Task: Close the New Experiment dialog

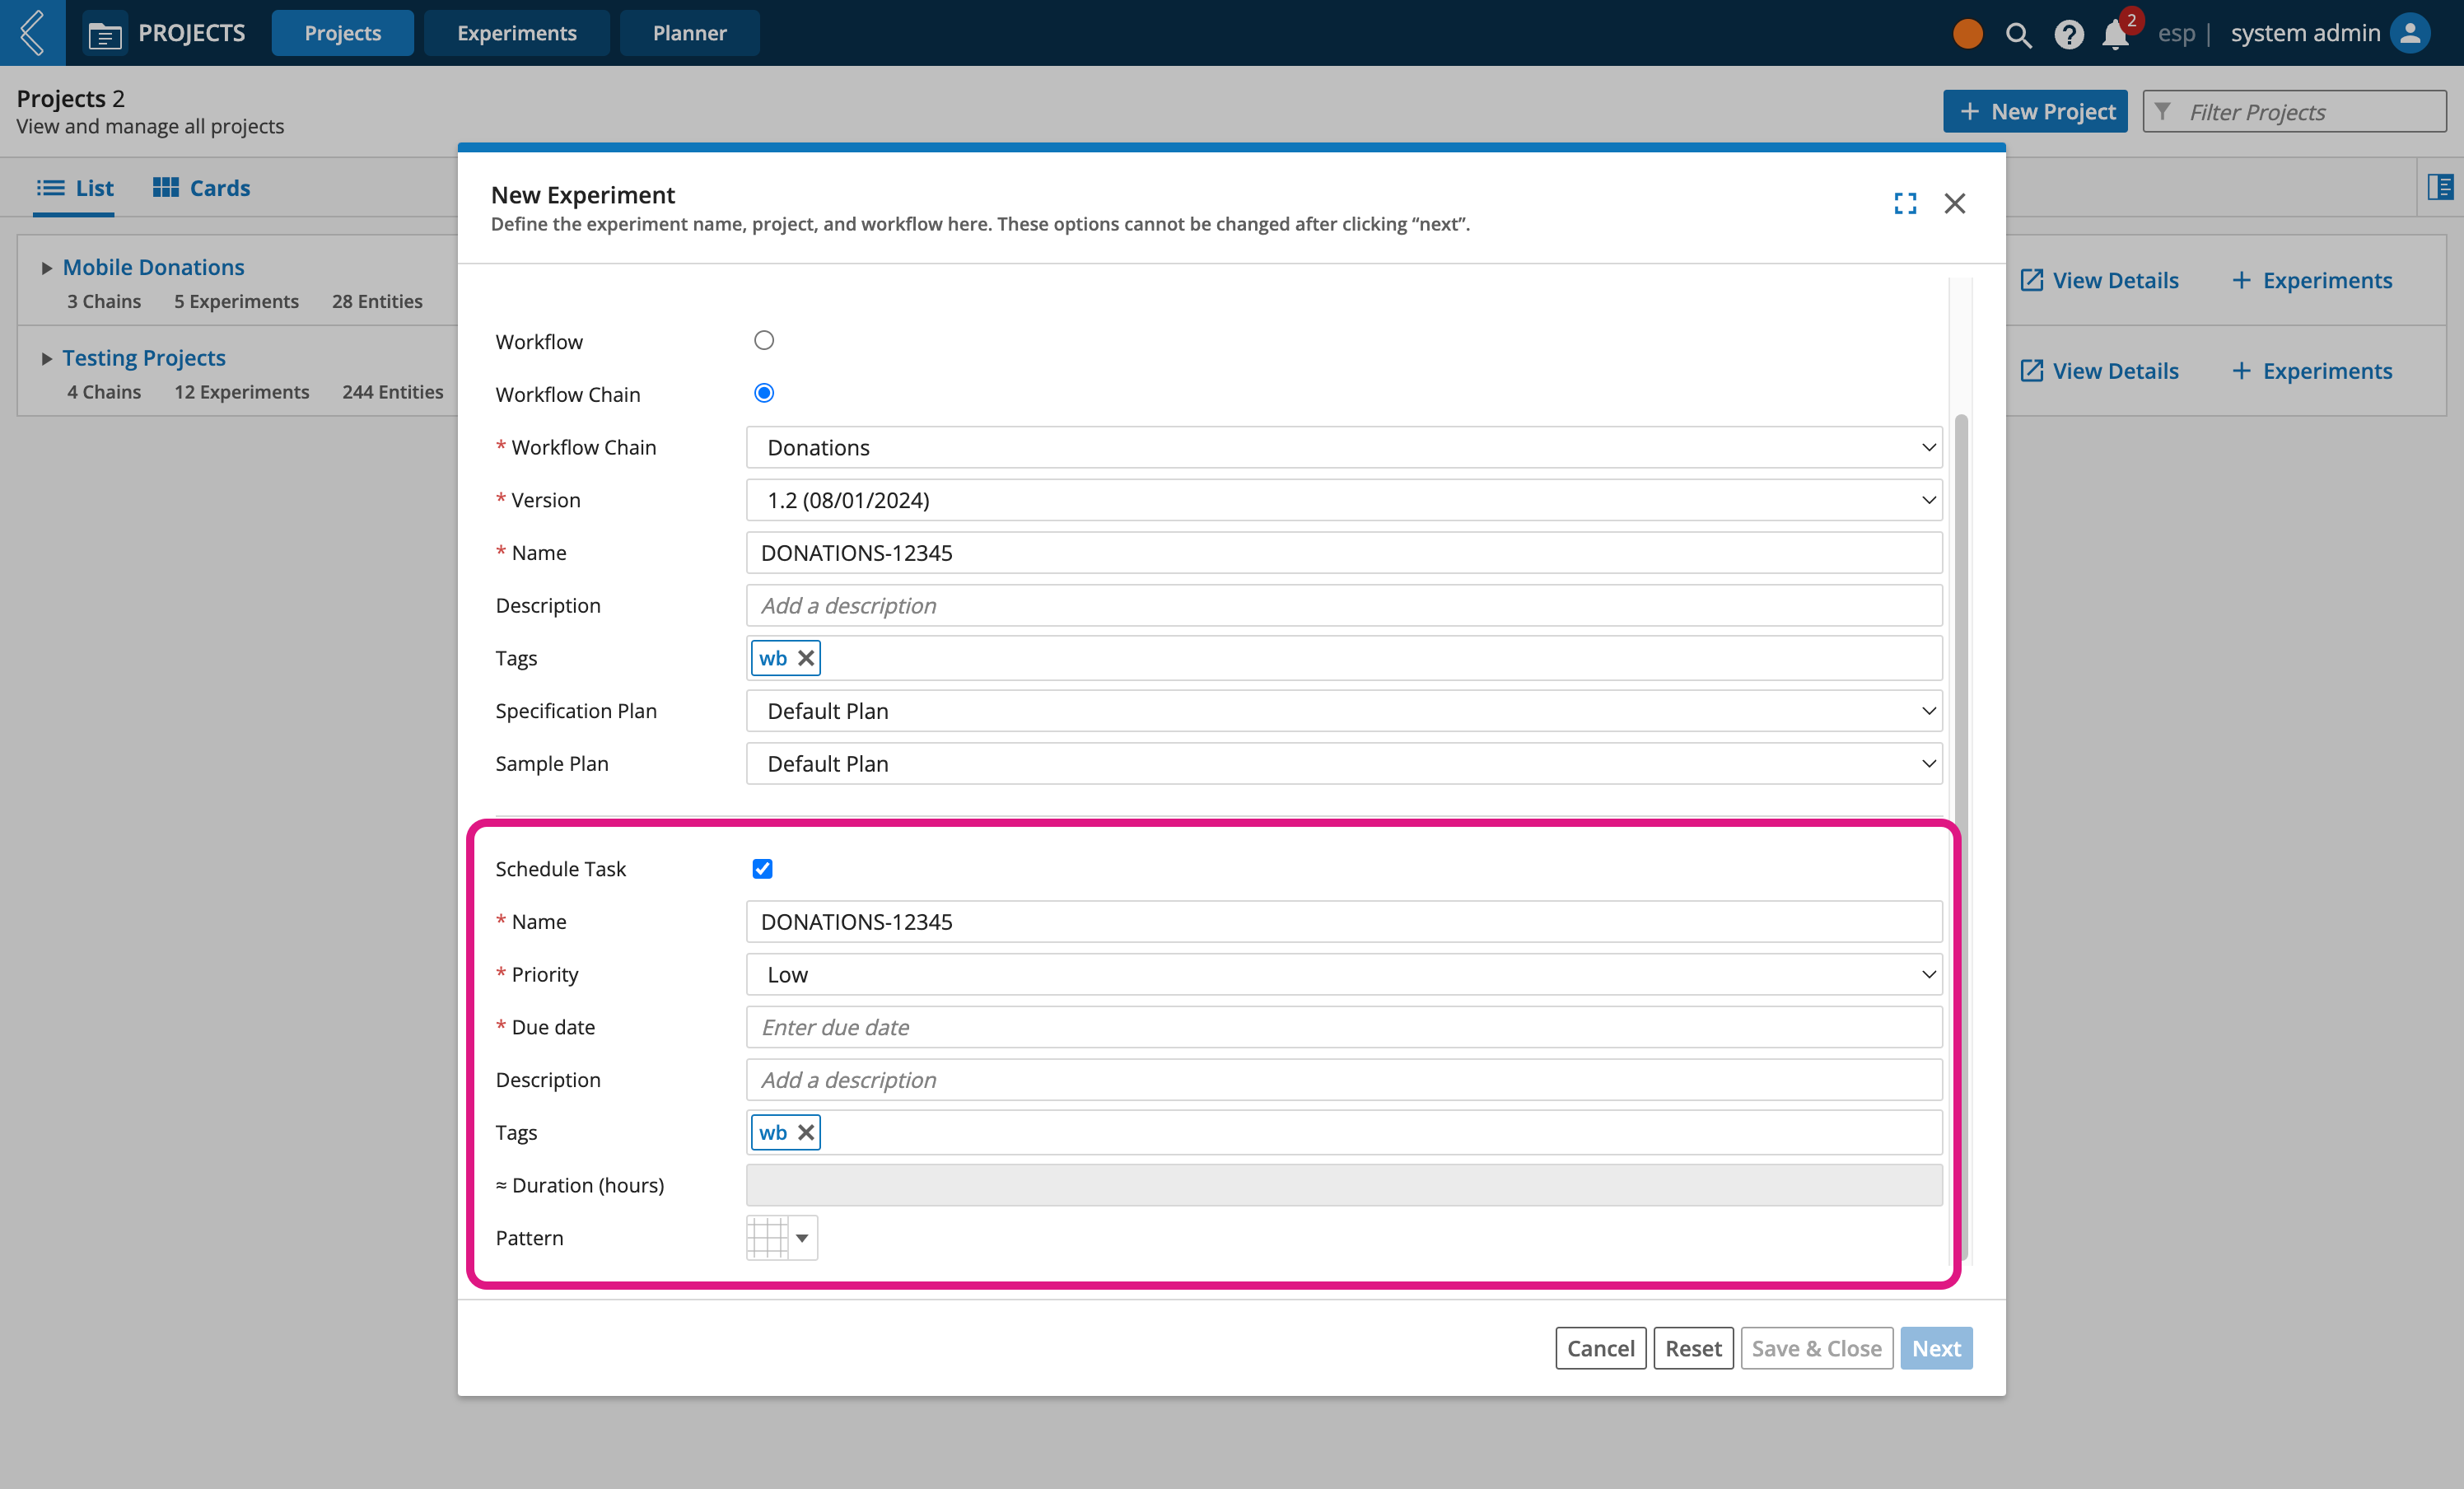Action: point(1955,203)
